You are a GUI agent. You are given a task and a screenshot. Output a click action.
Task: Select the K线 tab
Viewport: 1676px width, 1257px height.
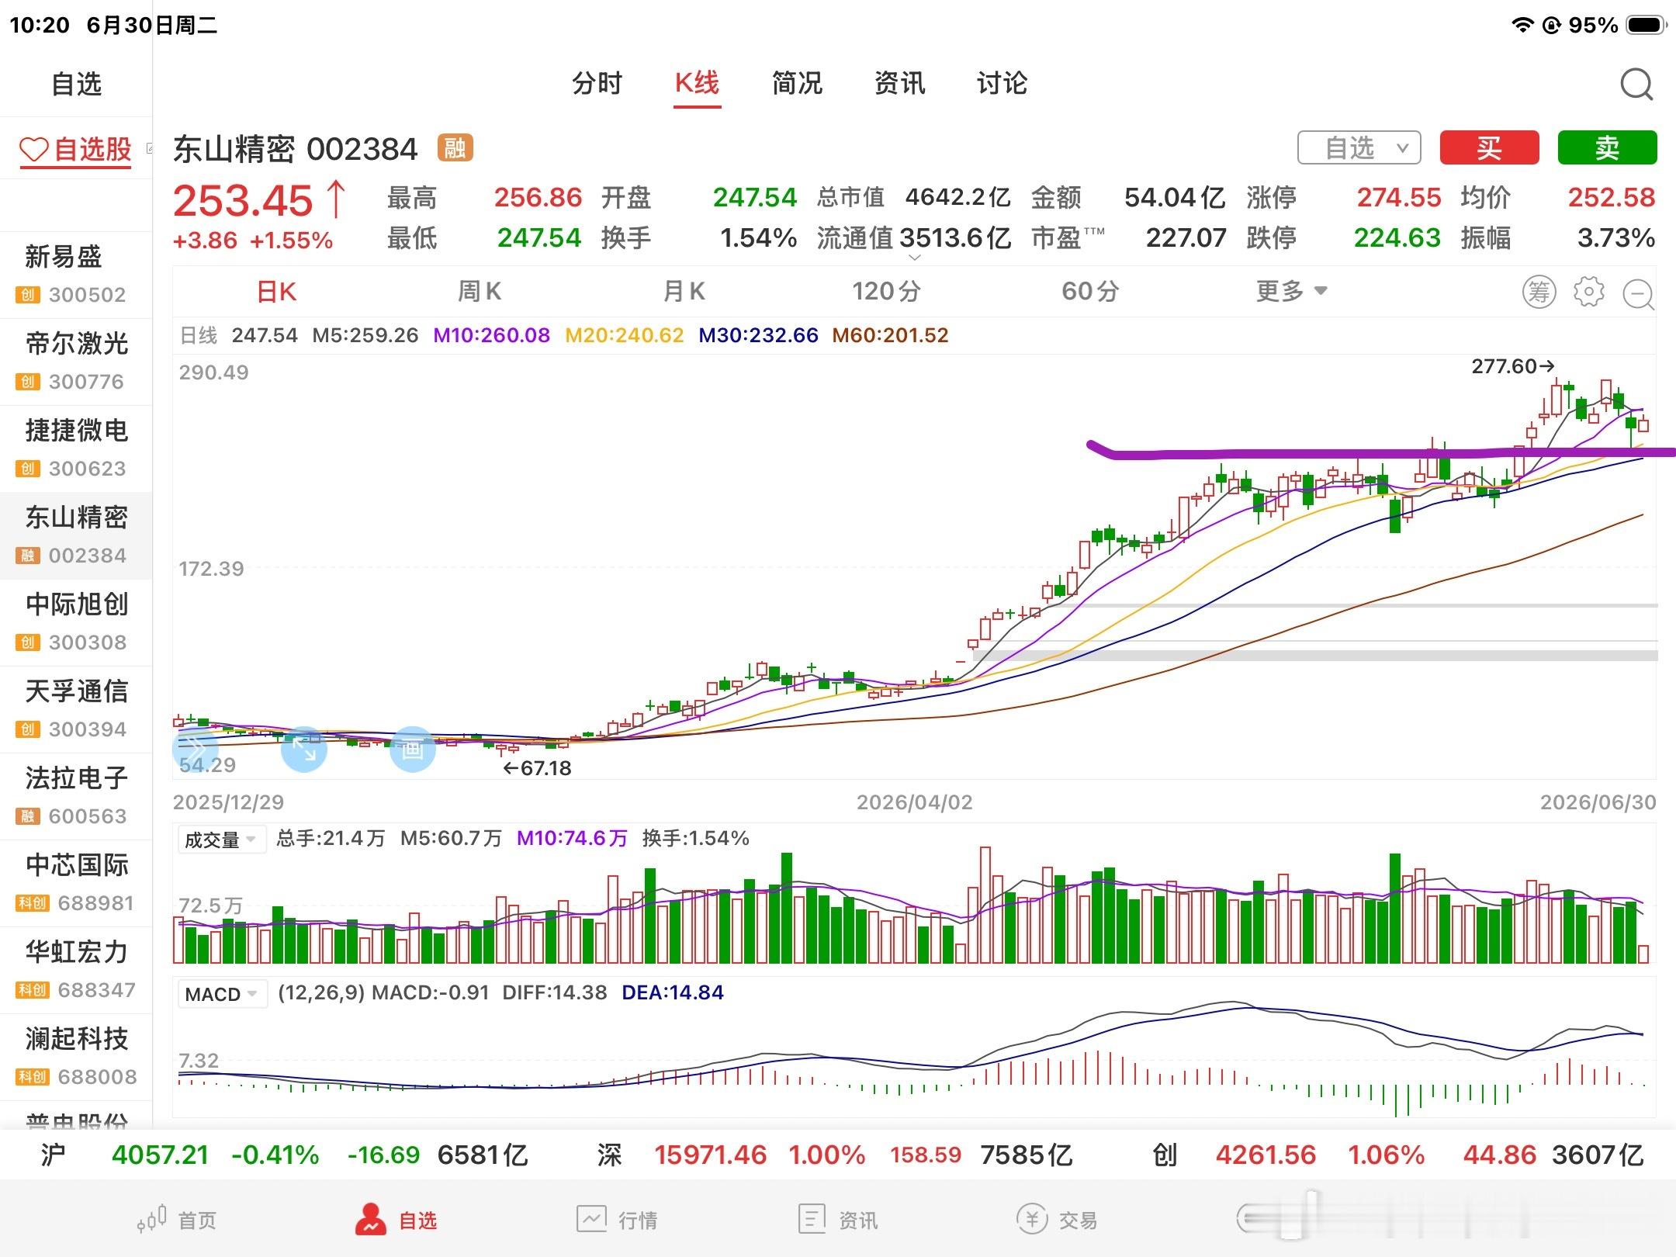tap(697, 83)
